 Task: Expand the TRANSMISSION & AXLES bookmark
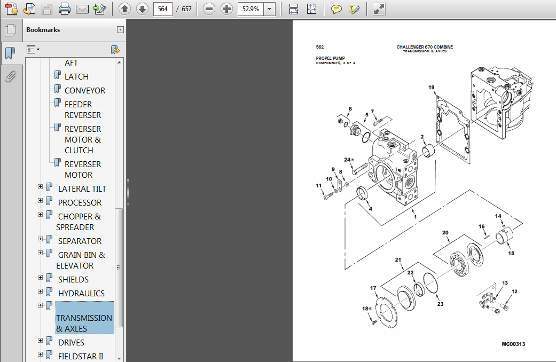(x=41, y=305)
